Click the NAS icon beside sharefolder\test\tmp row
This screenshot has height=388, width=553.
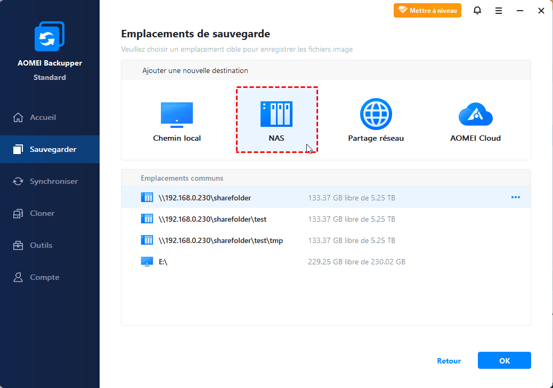click(147, 240)
